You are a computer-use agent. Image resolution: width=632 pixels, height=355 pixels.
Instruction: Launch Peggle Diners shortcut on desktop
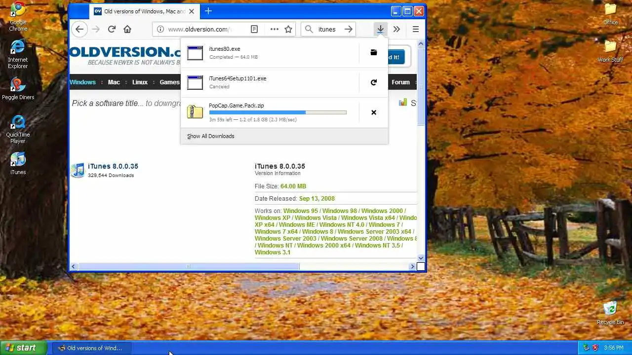[18, 89]
